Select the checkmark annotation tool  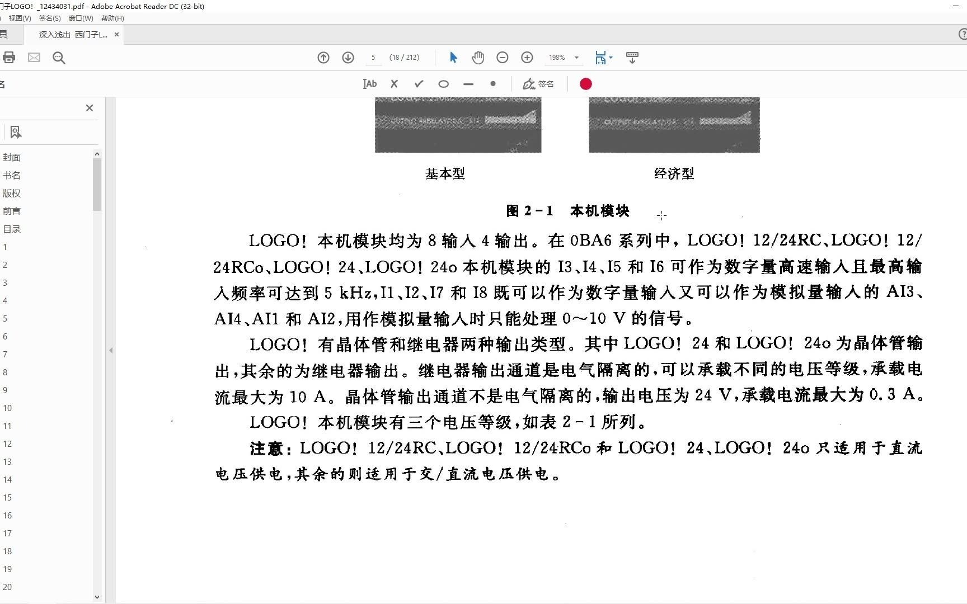418,83
